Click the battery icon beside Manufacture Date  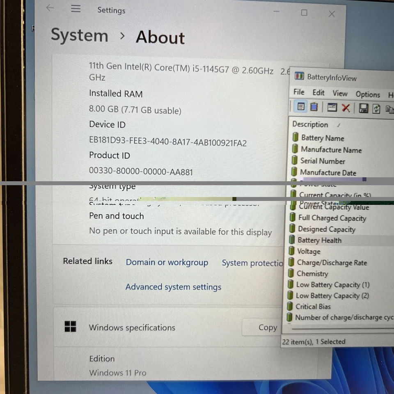pos(294,172)
